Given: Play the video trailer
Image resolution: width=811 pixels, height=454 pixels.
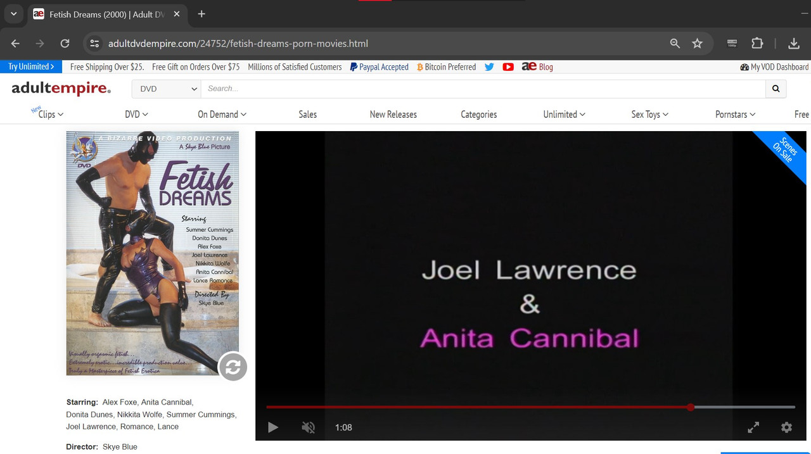Looking at the screenshot, I should [x=273, y=427].
